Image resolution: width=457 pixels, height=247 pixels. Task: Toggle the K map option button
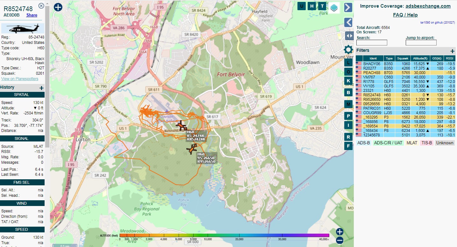tap(348, 81)
